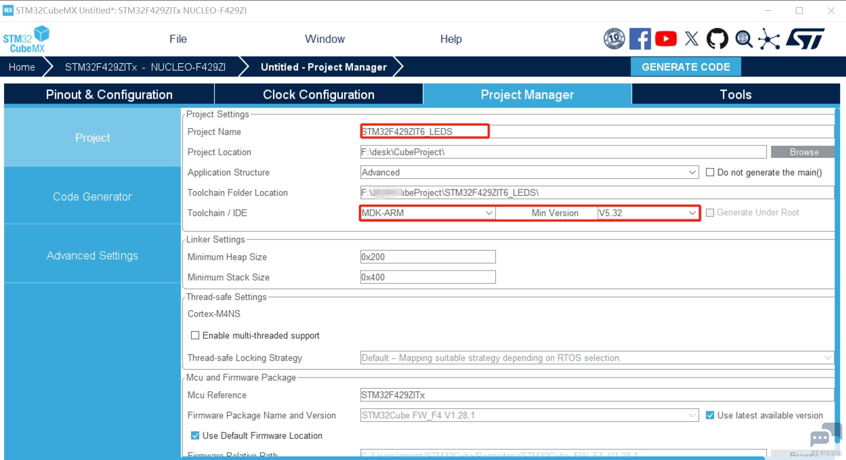The height and width of the screenshot is (460, 846).
Task: Click the horizontal scrollbar at bottom
Action: pyautogui.click(x=473, y=458)
